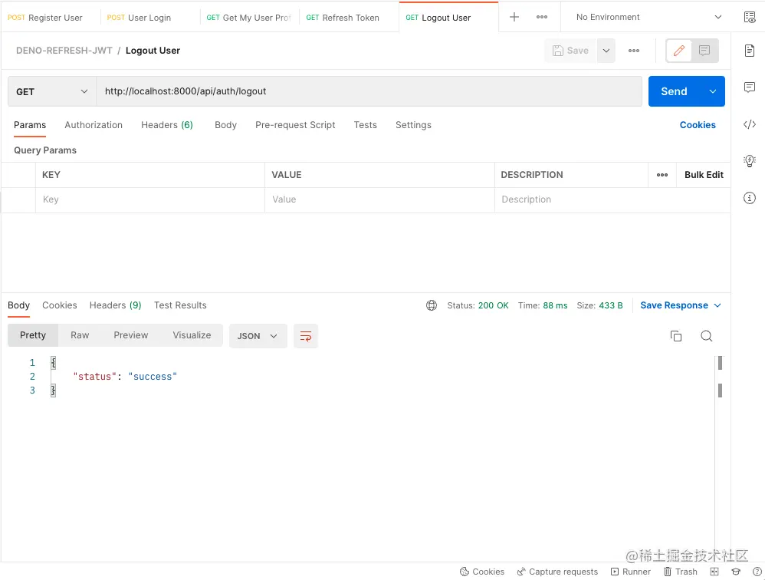Open Trash from the status bar

[x=680, y=572]
